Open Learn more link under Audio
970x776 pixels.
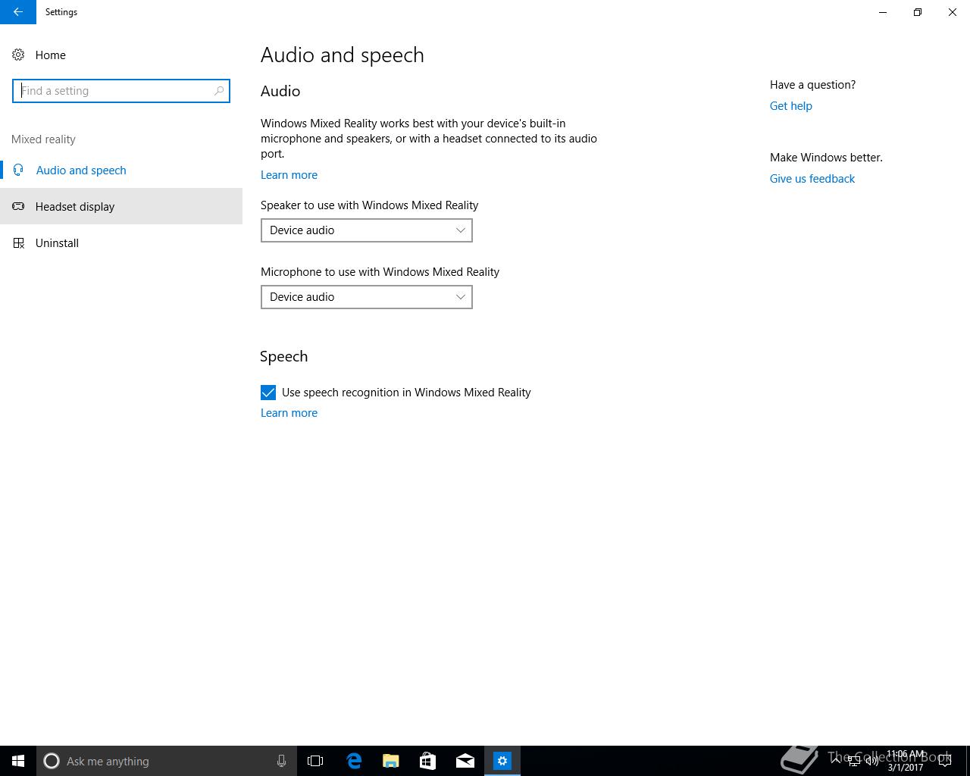(x=289, y=175)
